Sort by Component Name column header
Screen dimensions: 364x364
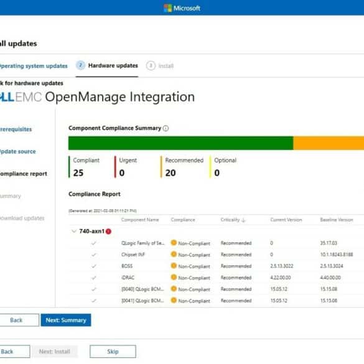click(x=140, y=220)
